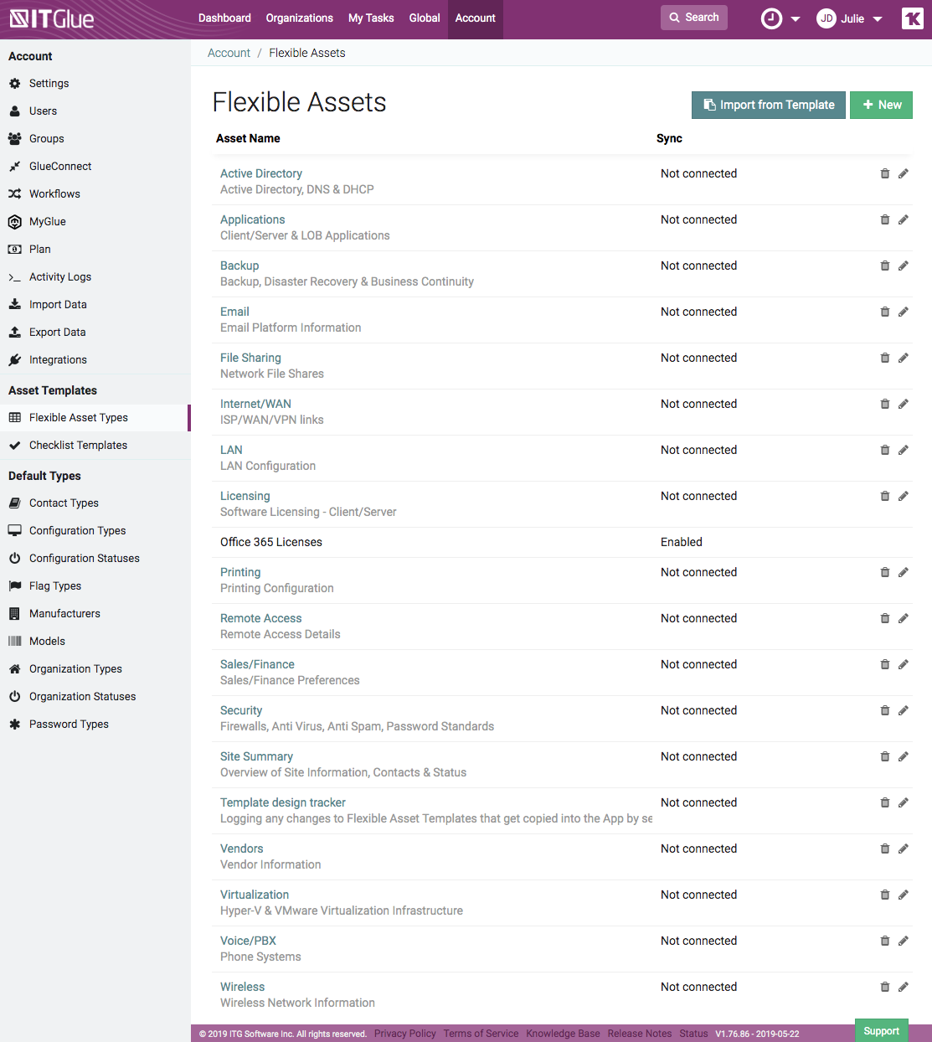
Task: Edit the Wireless asset type
Action: tap(903, 987)
